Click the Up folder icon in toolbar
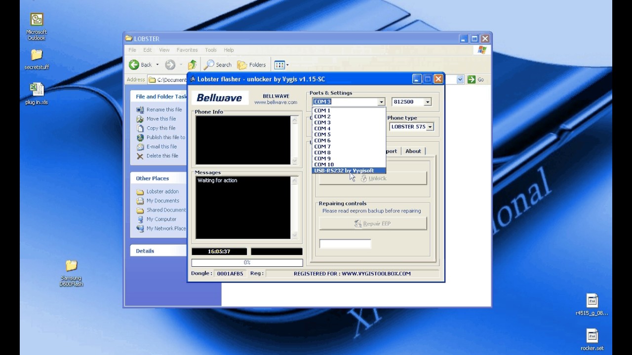 pos(193,65)
